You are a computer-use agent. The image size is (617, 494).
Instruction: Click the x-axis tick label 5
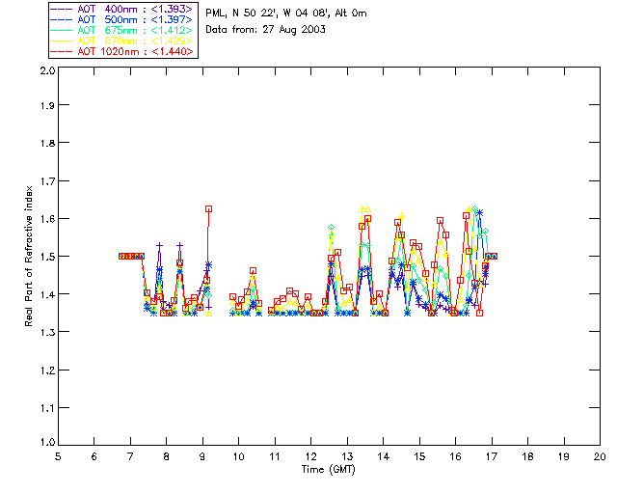pyautogui.click(x=58, y=456)
